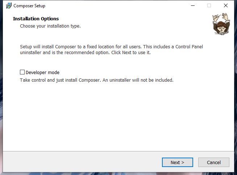
Task: Click "Choose your installation type" subtitle
Action: click(50, 26)
